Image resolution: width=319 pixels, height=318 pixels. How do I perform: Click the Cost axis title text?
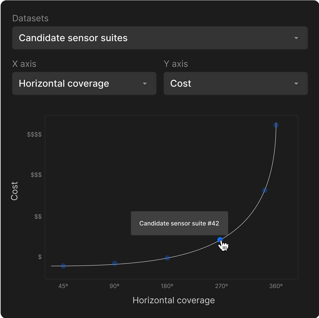pyautogui.click(x=14, y=190)
